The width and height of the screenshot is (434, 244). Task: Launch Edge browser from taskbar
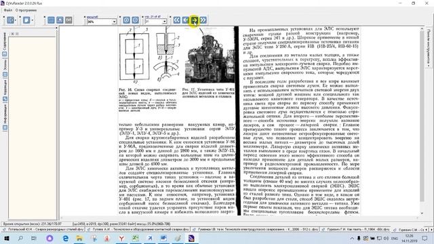(66, 238)
